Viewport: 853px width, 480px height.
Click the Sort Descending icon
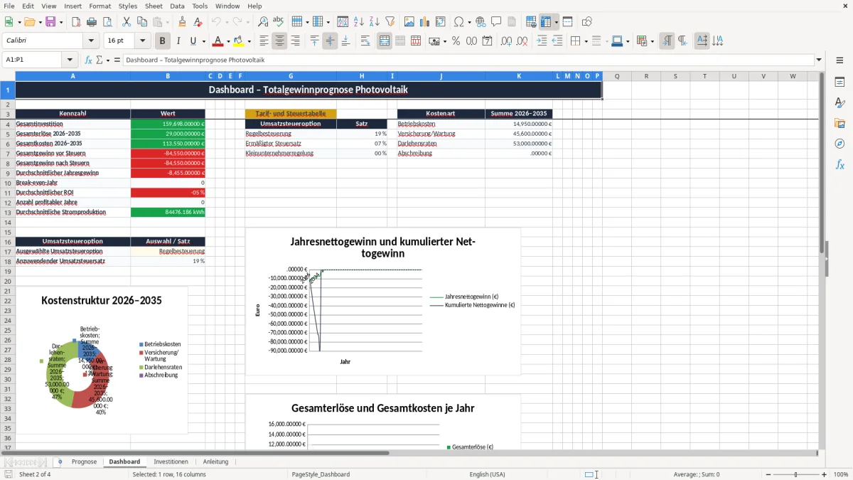pyautogui.click(x=374, y=22)
